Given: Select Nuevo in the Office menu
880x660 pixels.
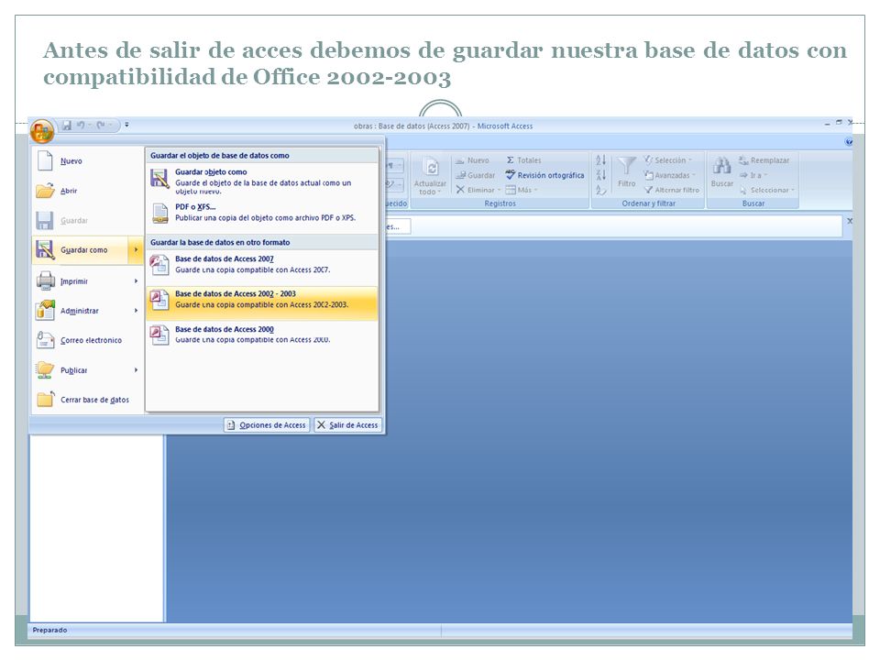Looking at the screenshot, I should click(x=88, y=161).
